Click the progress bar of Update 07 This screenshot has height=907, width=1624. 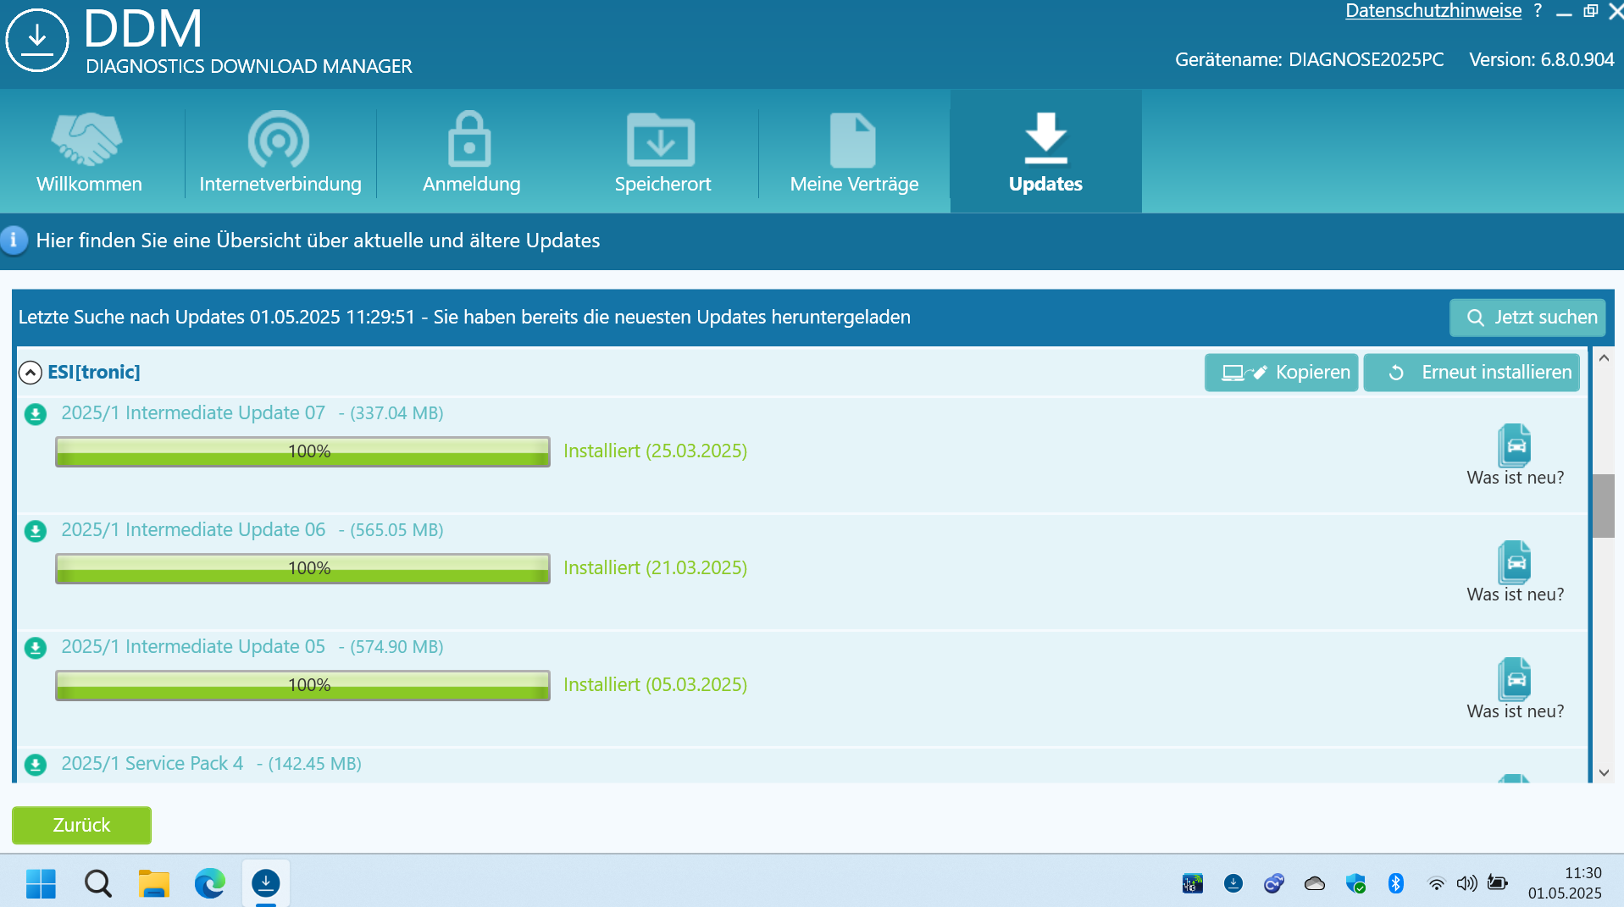click(x=302, y=451)
